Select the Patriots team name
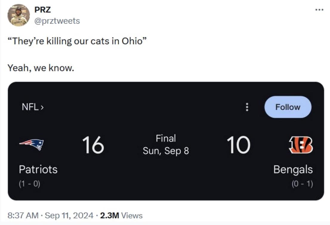330x225 pixels. tap(38, 169)
